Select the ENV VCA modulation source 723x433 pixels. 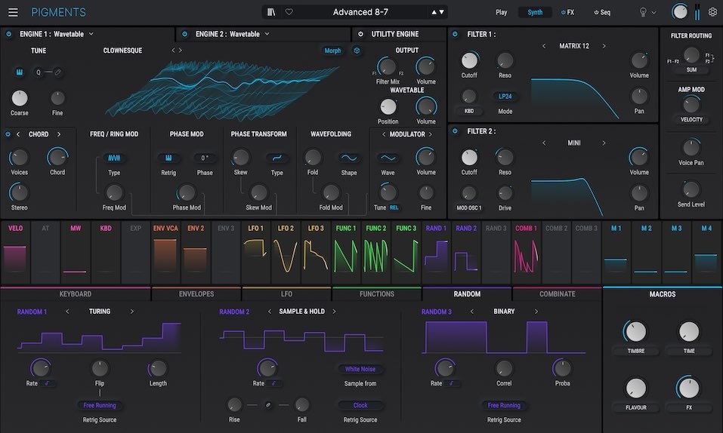[165, 252]
